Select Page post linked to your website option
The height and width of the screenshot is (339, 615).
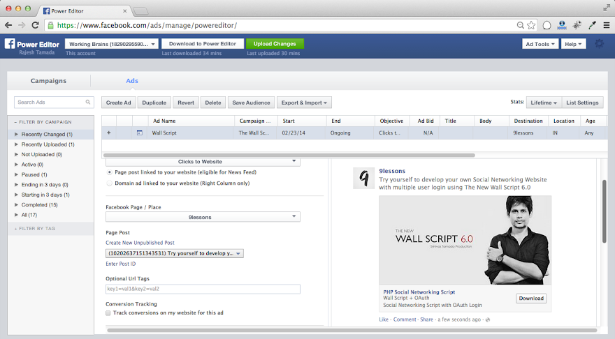(110, 172)
